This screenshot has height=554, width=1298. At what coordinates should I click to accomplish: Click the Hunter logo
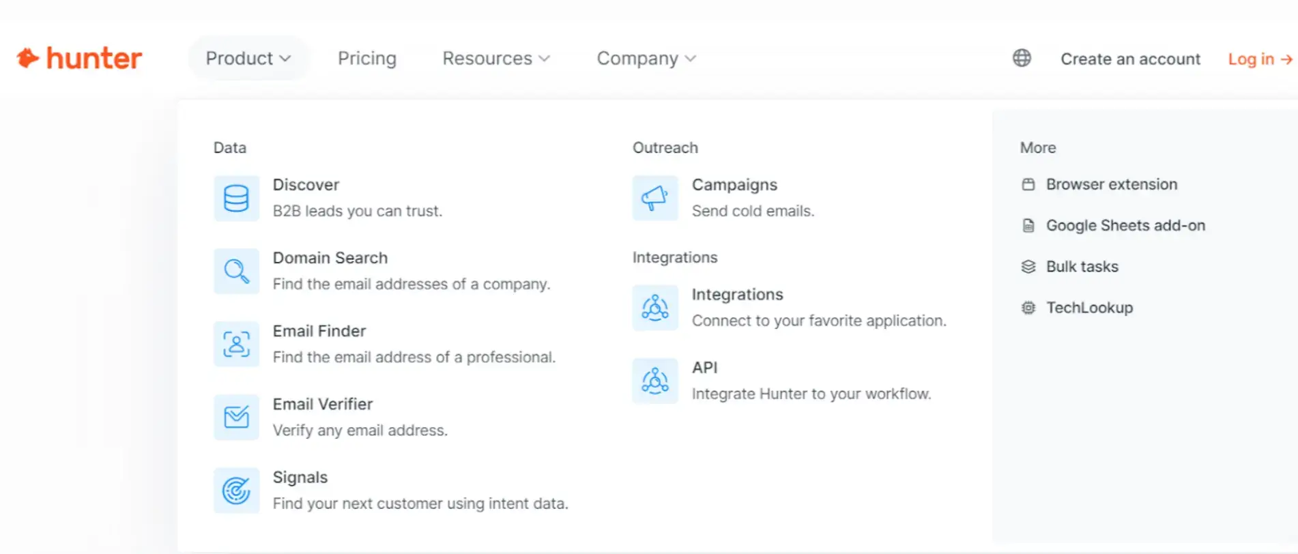point(79,59)
